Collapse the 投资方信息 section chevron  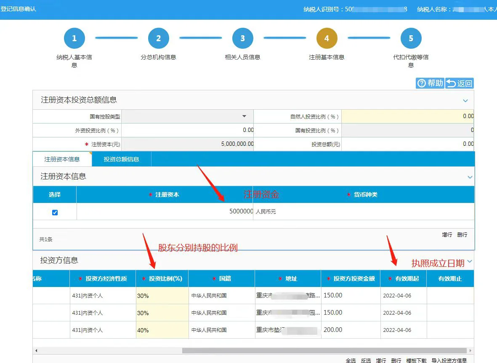[470, 261]
